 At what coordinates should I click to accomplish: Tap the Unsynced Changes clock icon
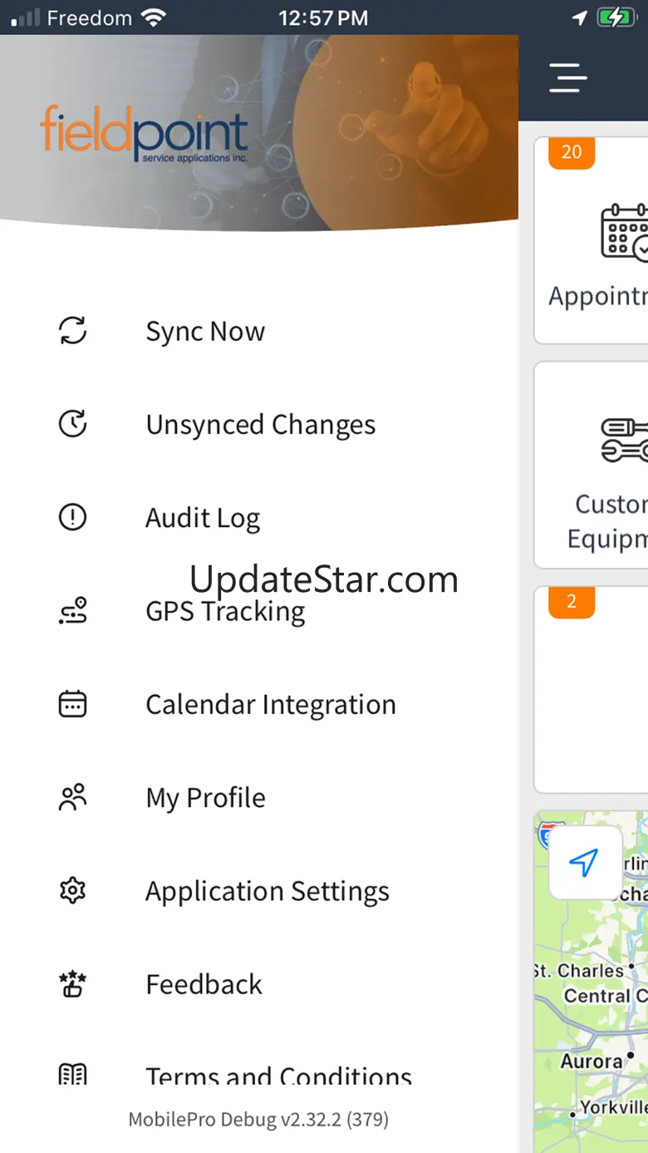(x=73, y=424)
